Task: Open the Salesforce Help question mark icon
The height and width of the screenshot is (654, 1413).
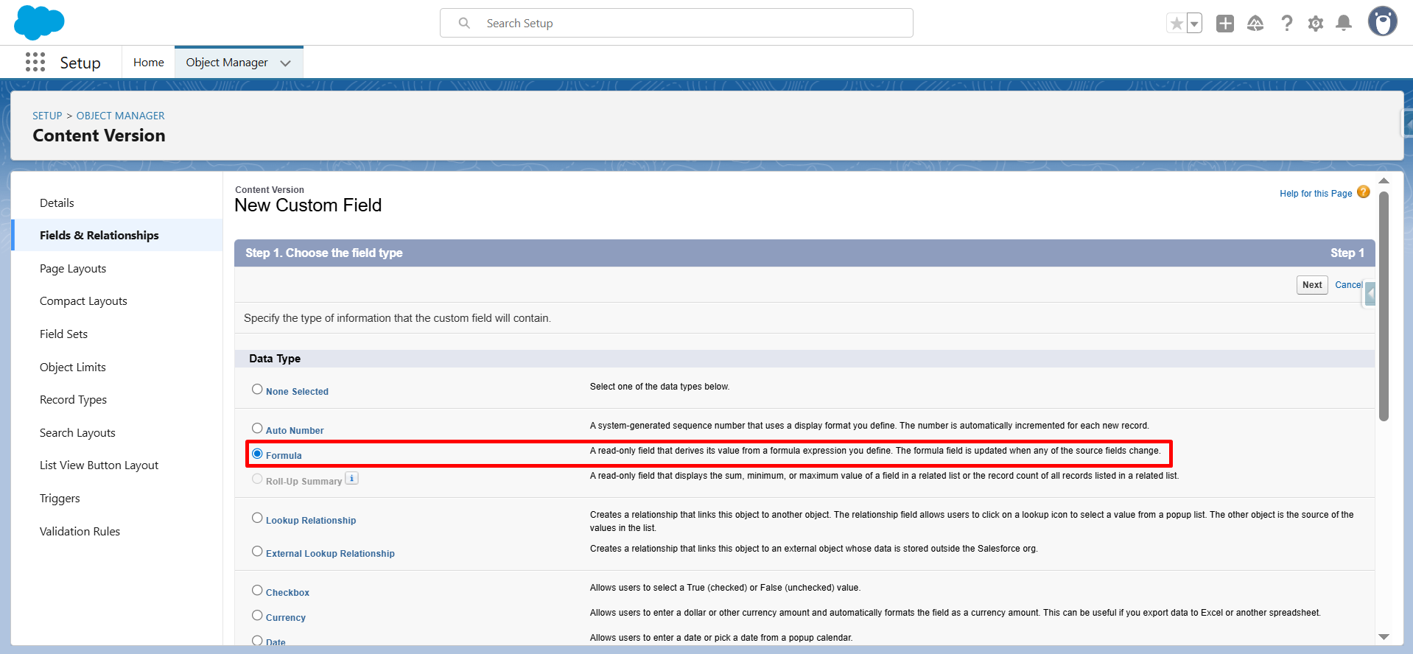Action: click(1286, 24)
